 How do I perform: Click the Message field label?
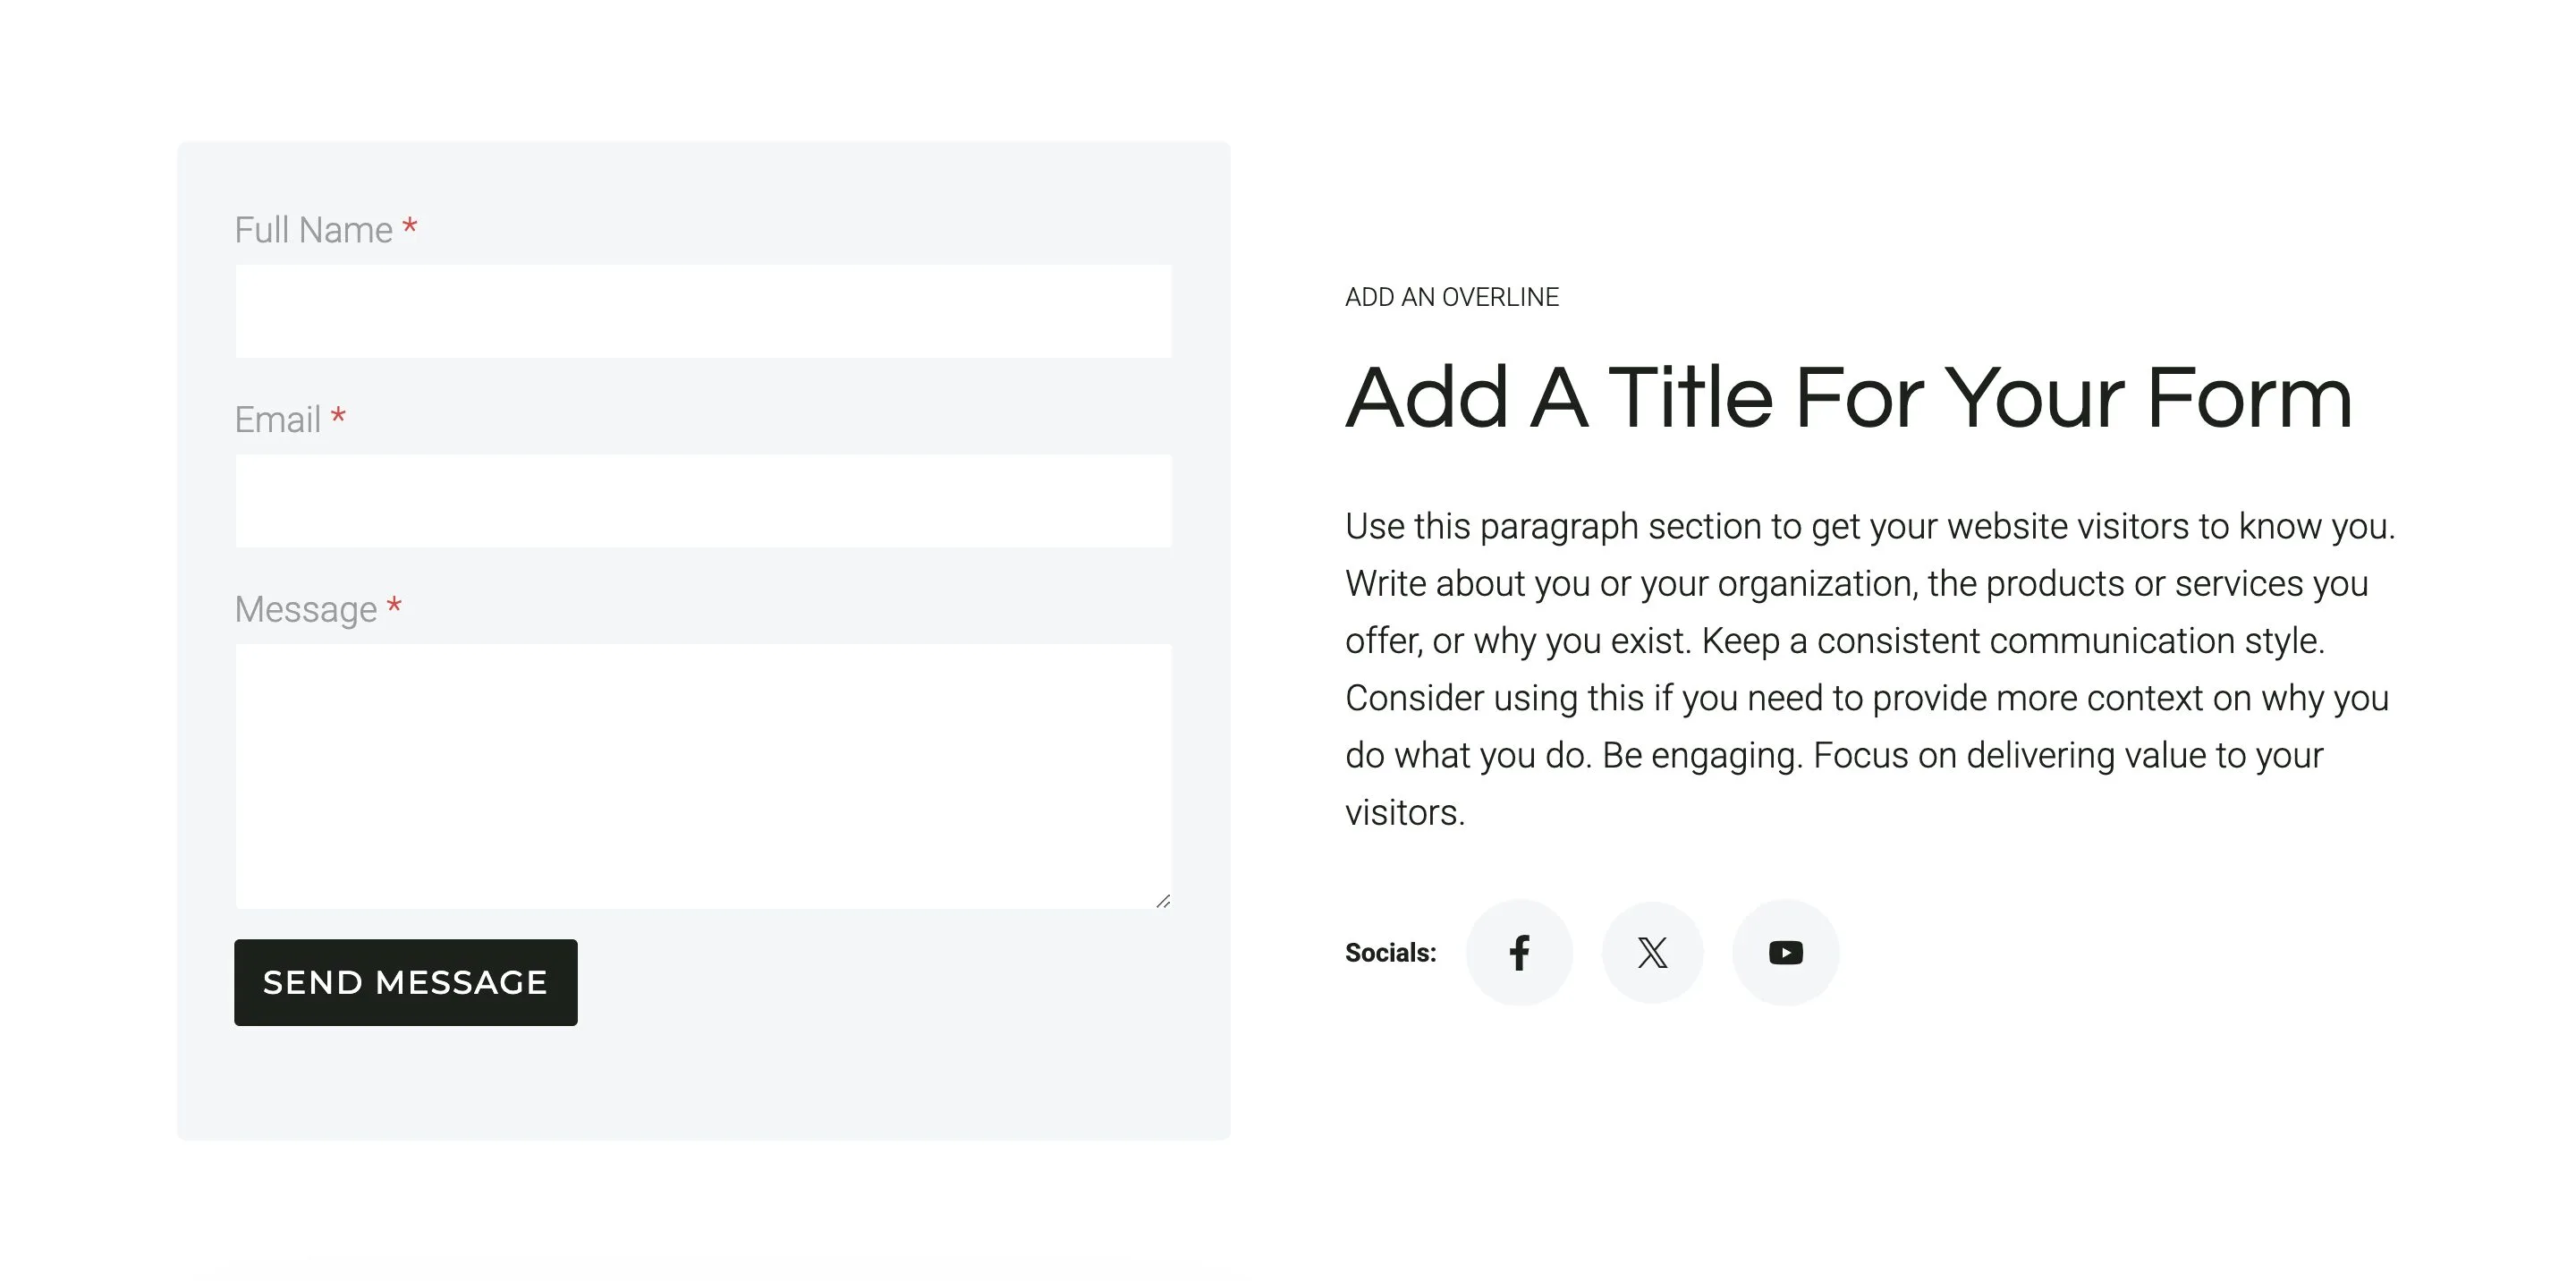[x=305, y=610]
